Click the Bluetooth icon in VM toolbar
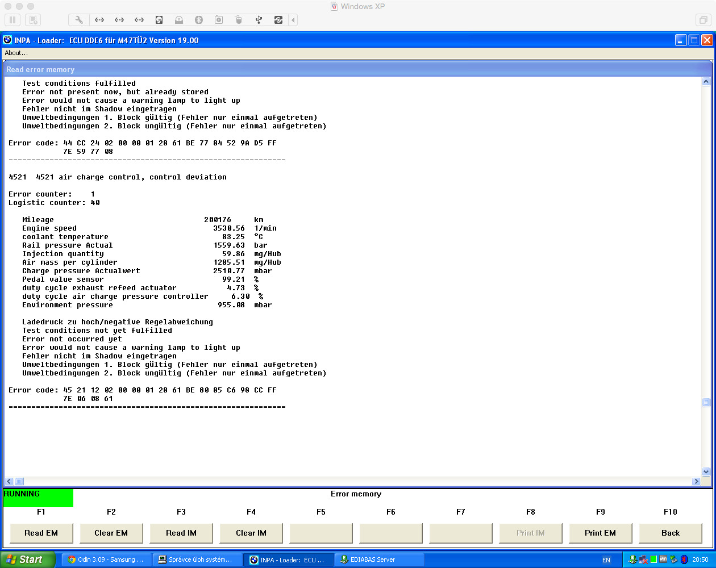The width and height of the screenshot is (716, 568). click(x=199, y=20)
